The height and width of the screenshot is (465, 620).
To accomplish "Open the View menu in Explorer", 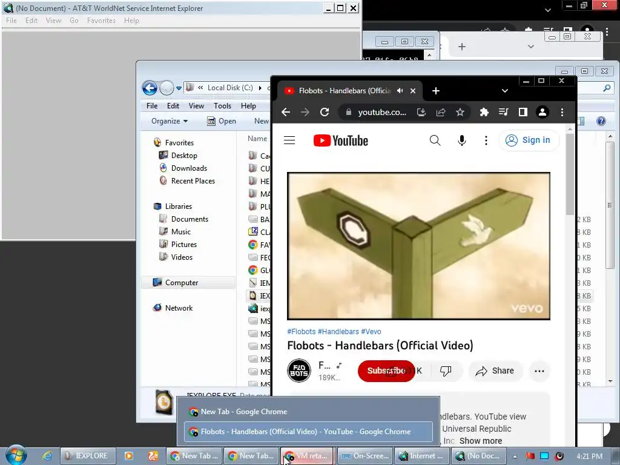I will point(196,106).
